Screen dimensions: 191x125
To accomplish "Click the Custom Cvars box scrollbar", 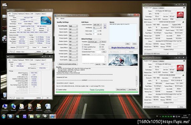I will pyautogui.click(x=105, y=59).
